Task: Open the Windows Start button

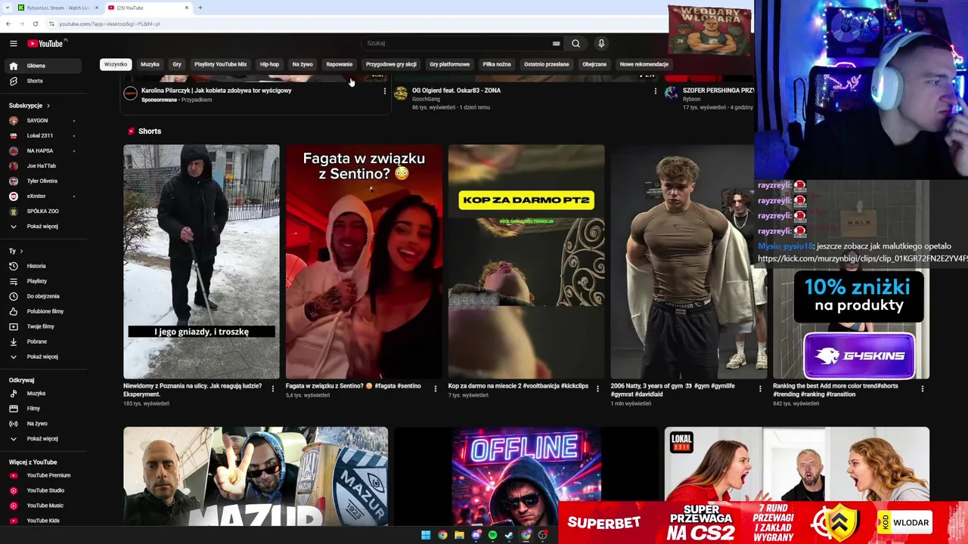Action: (426, 535)
